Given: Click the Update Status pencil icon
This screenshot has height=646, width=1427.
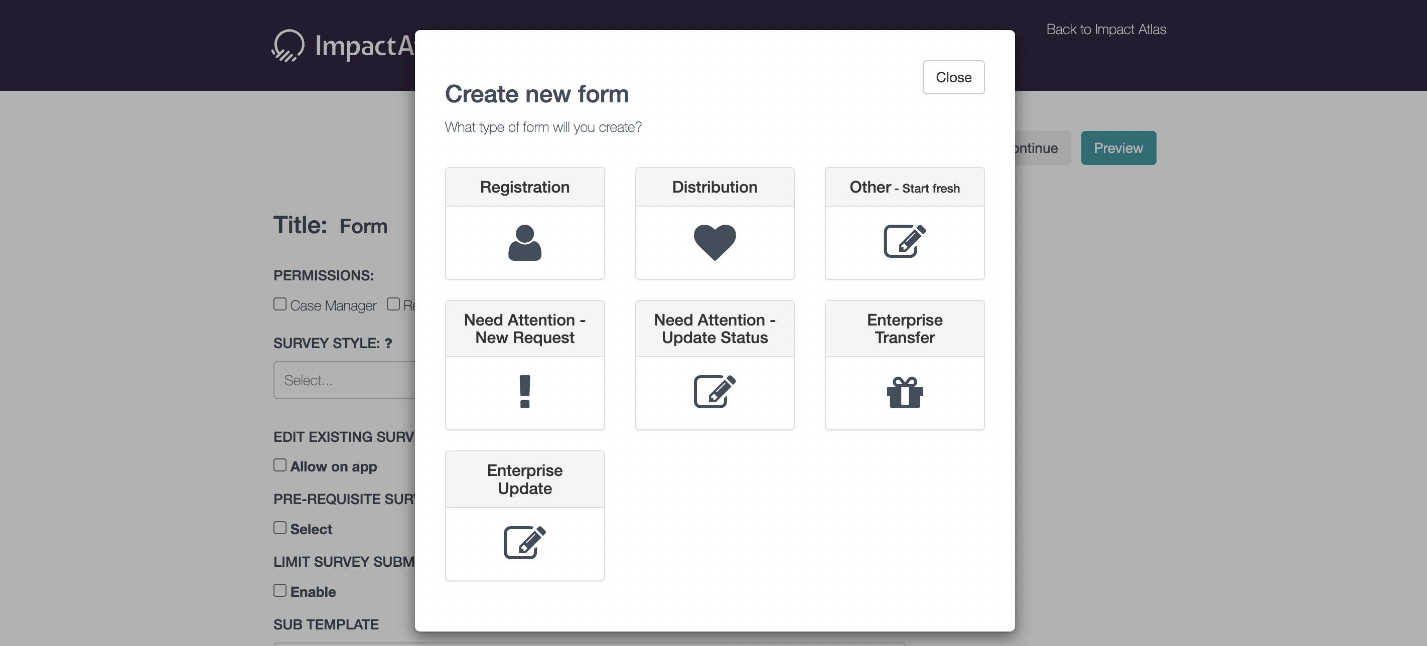Looking at the screenshot, I should 715,392.
